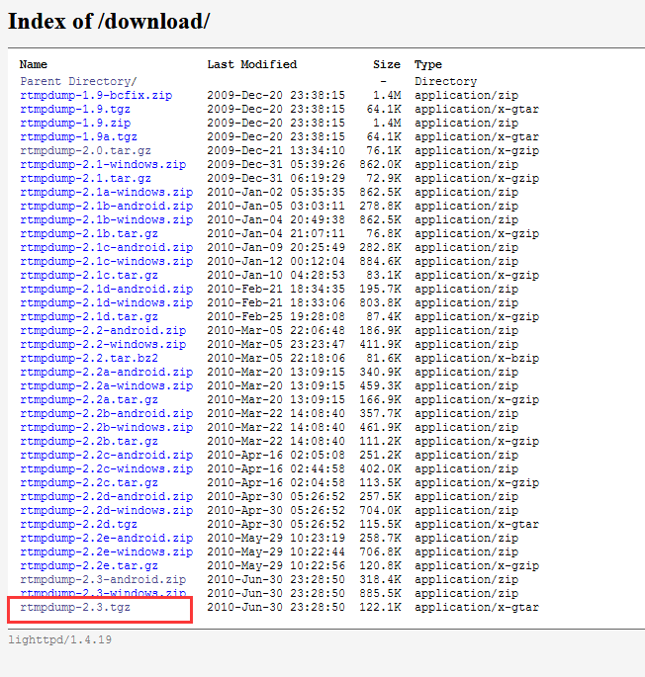Click the 2010-Feb-25 19:28:08 timestamp
The width and height of the screenshot is (645, 677).
click(276, 316)
